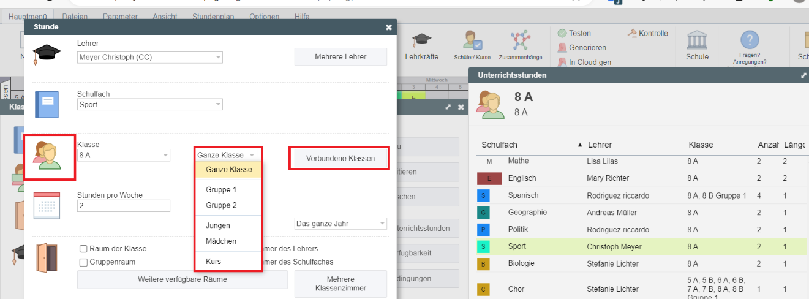Switch to the Optionen tab

265,17
